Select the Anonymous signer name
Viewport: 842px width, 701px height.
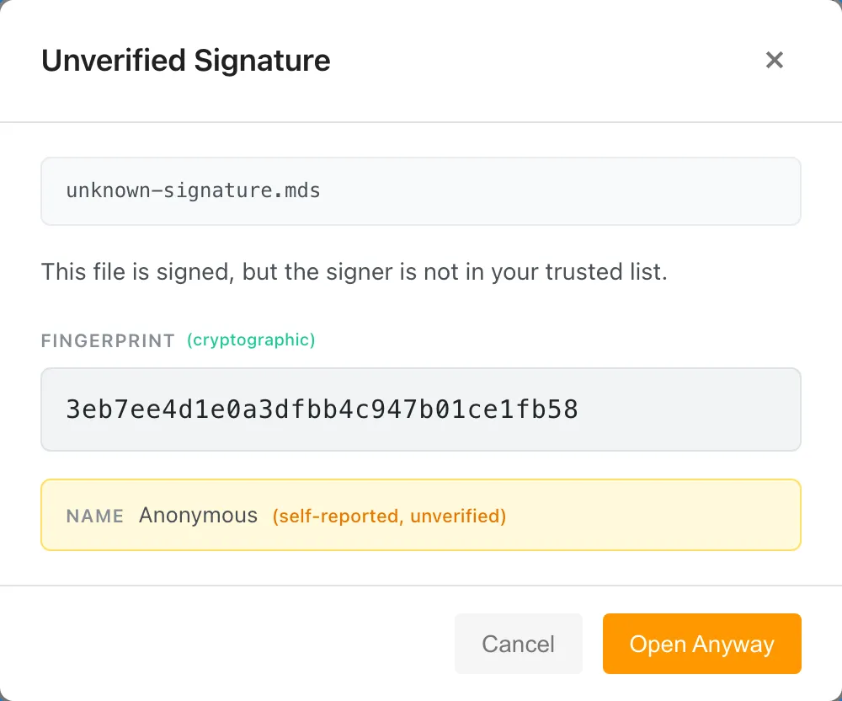199,516
